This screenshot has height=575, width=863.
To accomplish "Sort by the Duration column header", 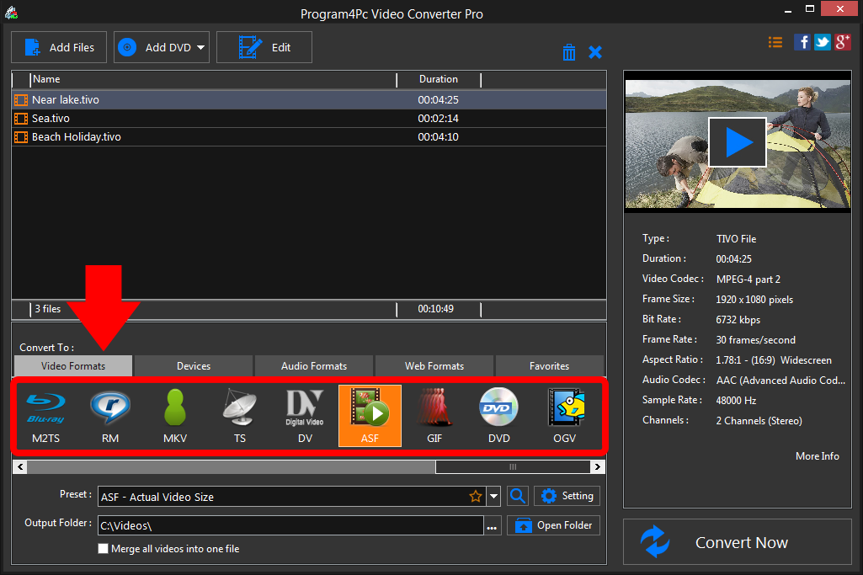I will pyautogui.click(x=438, y=79).
